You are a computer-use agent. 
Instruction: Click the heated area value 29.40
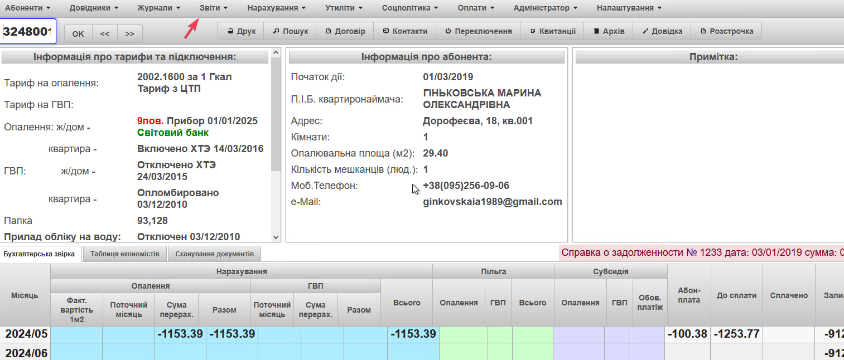(436, 153)
